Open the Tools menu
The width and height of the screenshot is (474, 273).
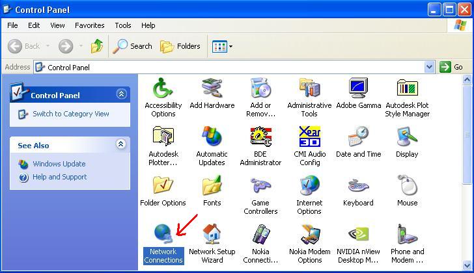pos(123,25)
